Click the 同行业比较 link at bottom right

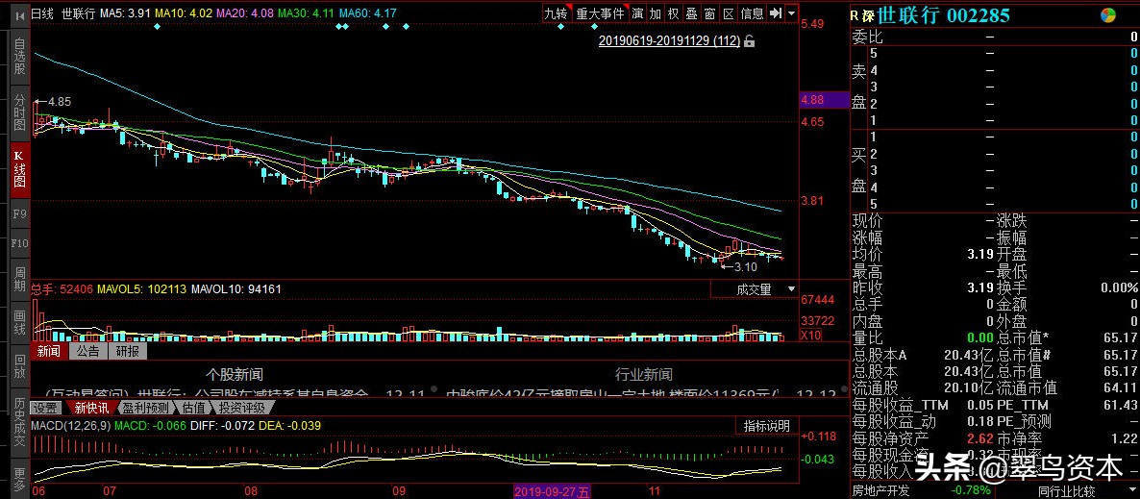1067,492
